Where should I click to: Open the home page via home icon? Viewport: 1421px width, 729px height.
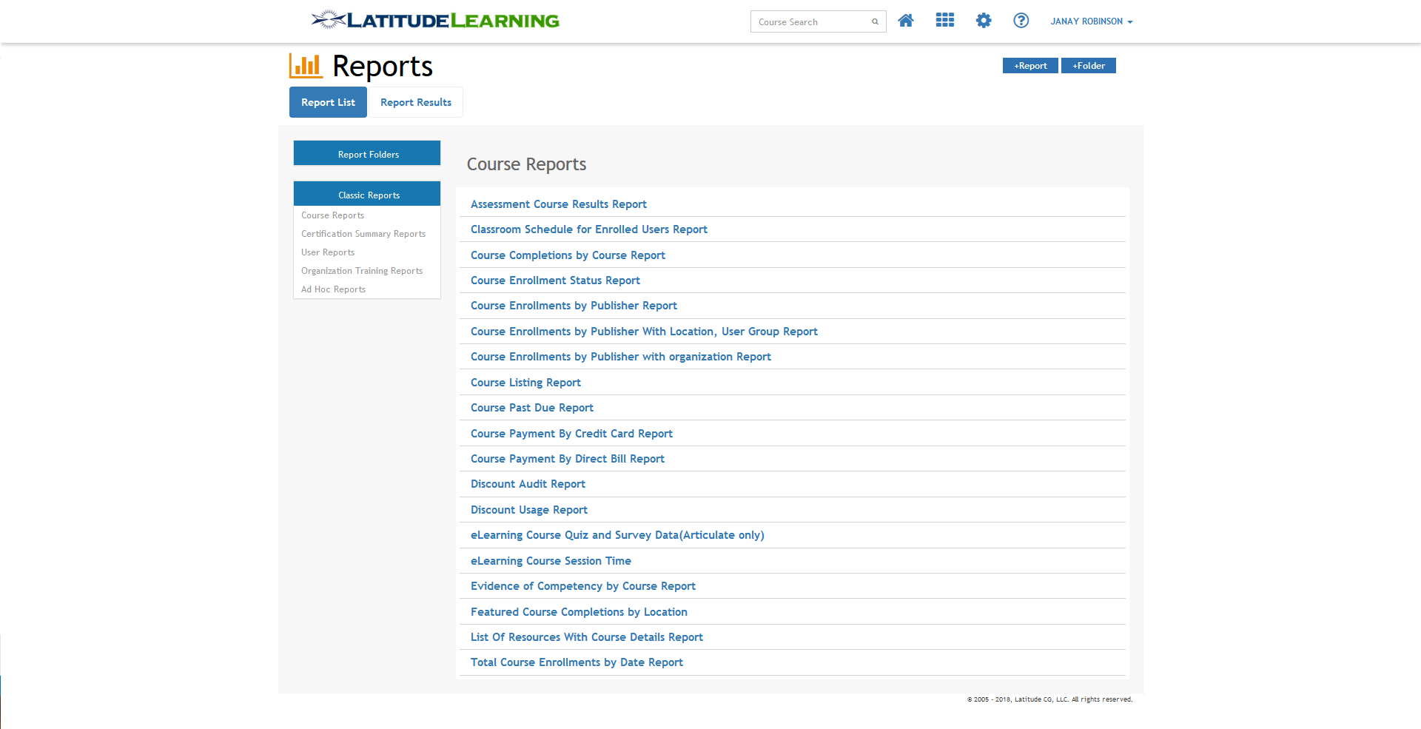(906, 21)
